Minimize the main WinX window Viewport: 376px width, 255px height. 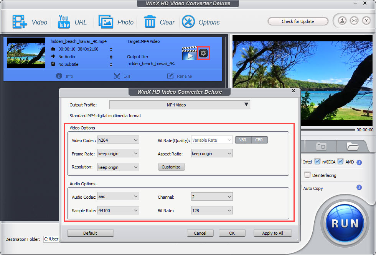[x=355, y=3]
